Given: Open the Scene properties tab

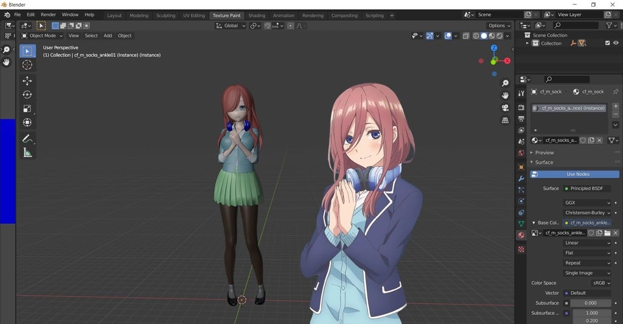Looking at the screenshot, I should pos(521,141).
